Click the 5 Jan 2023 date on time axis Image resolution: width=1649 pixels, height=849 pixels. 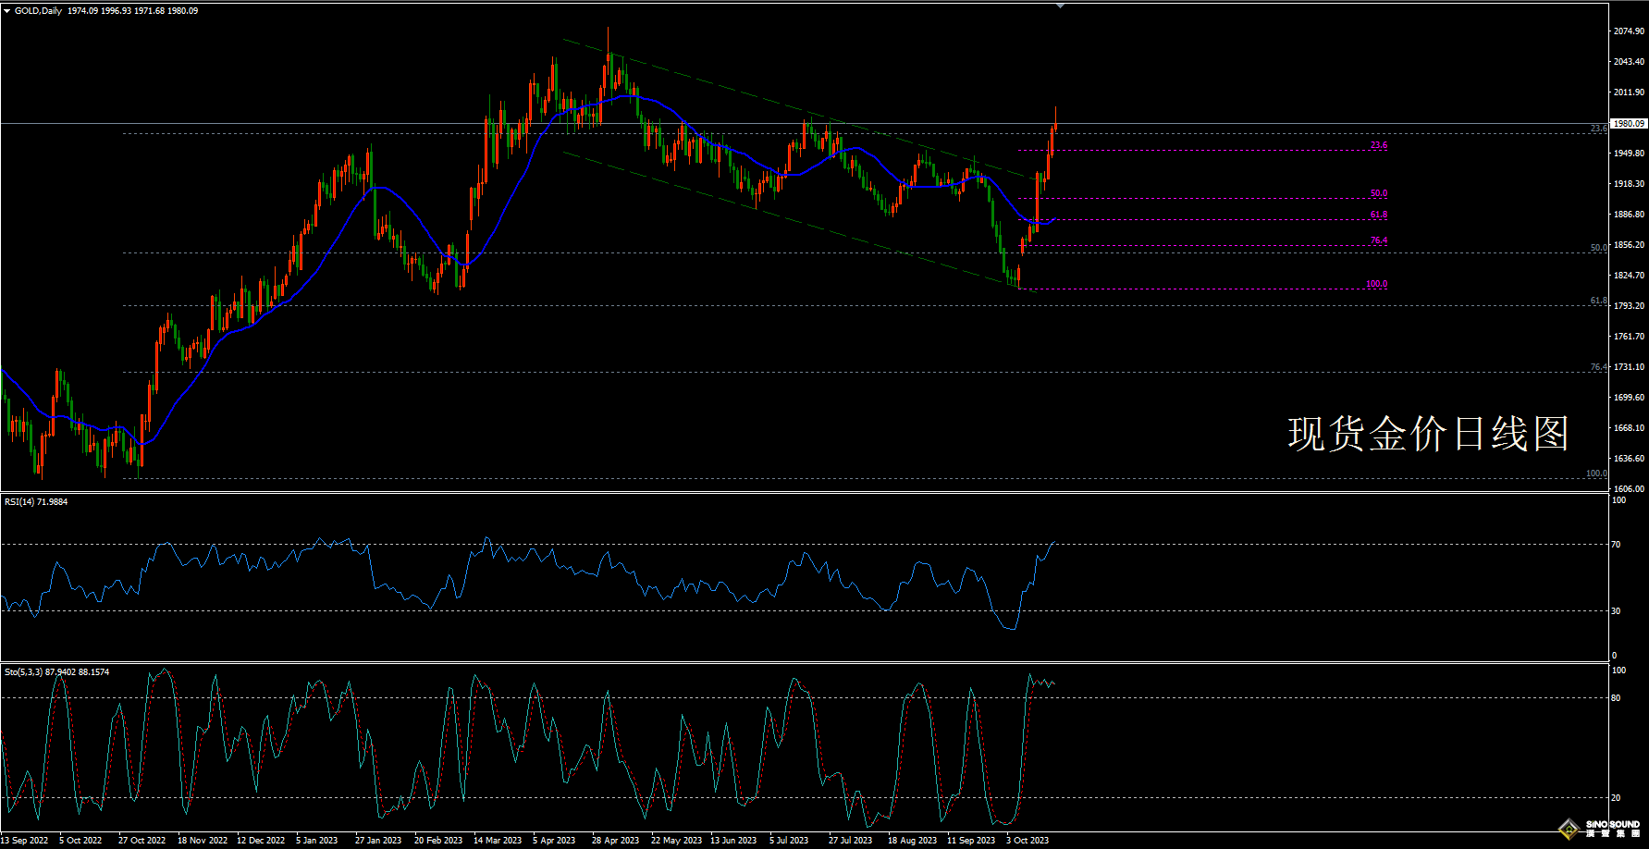tap(317, 841)
